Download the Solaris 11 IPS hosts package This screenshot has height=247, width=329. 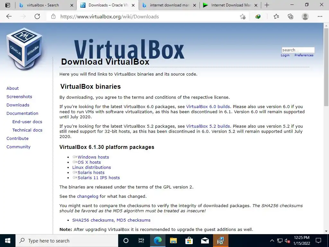coord(99,178)
